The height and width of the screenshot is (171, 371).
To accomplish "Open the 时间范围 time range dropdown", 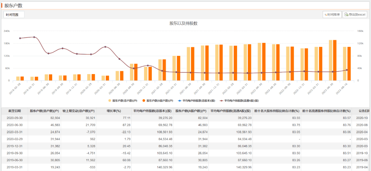I will [x=14, y=15].
